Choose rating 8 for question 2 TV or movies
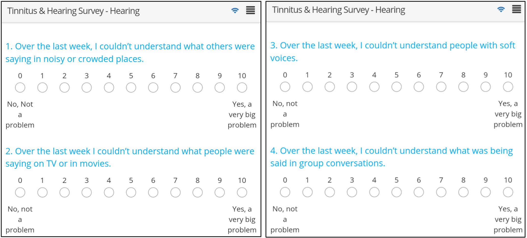527x238 pixels. coord(197,192)
